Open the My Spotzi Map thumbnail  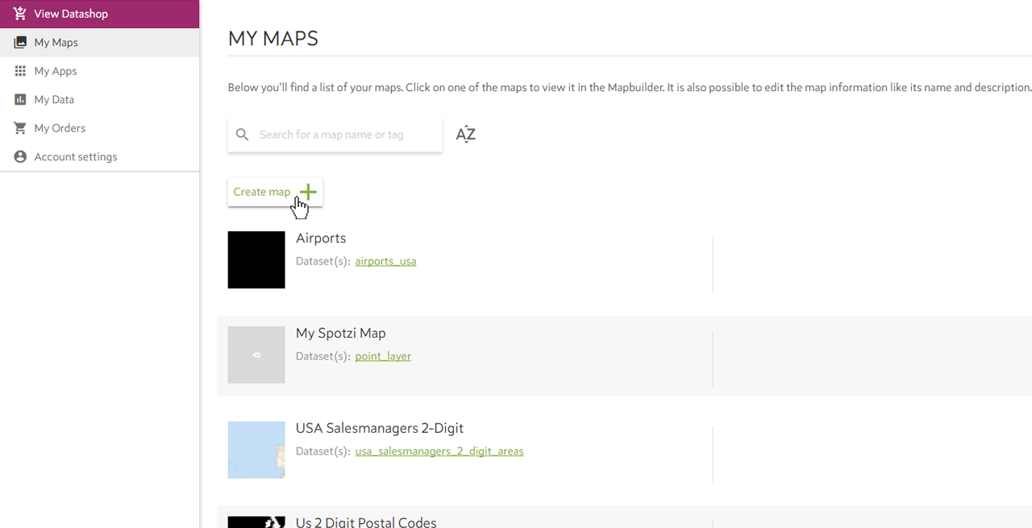tap(256, 355)
